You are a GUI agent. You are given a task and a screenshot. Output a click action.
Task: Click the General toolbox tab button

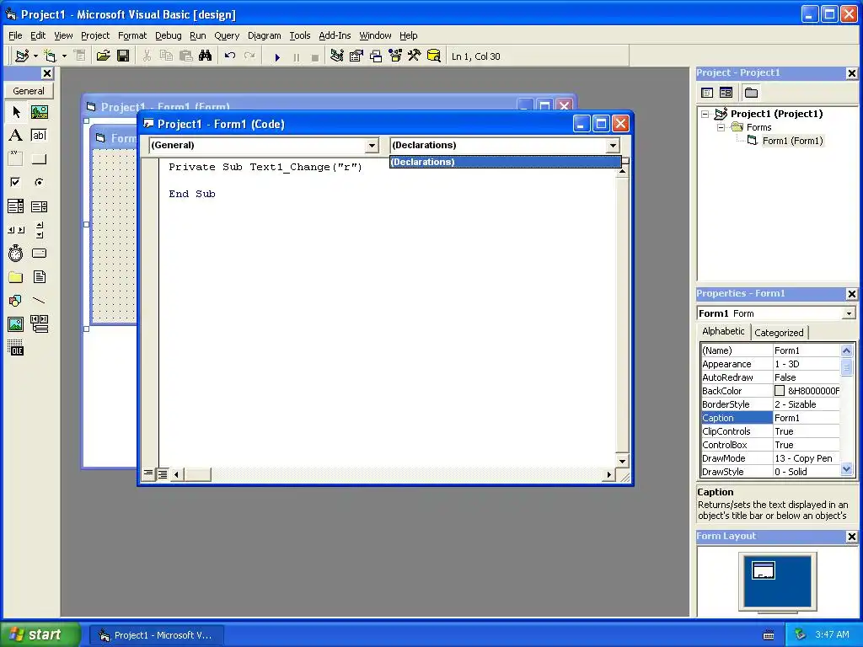point(29,91)
